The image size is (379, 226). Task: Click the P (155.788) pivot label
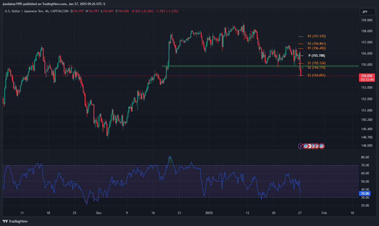coord(317,56)
